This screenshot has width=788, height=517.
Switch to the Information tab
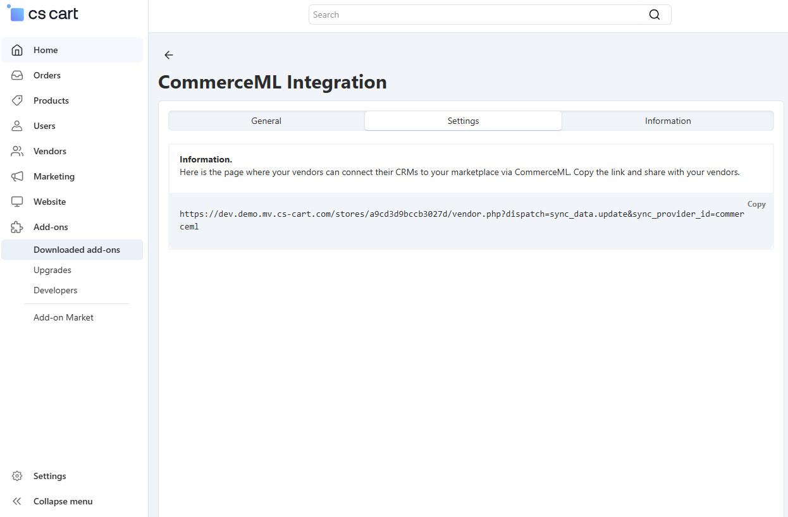point(668,121)
